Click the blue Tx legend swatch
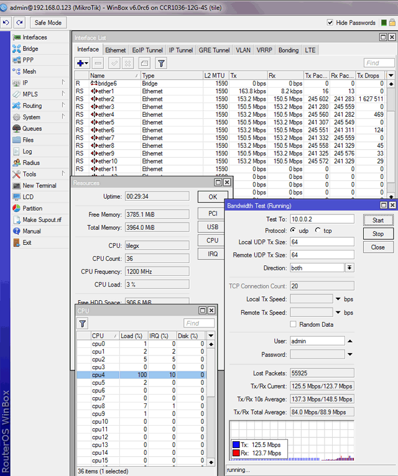This screenshot has height=476, width=398. click(x=236, y=445)
